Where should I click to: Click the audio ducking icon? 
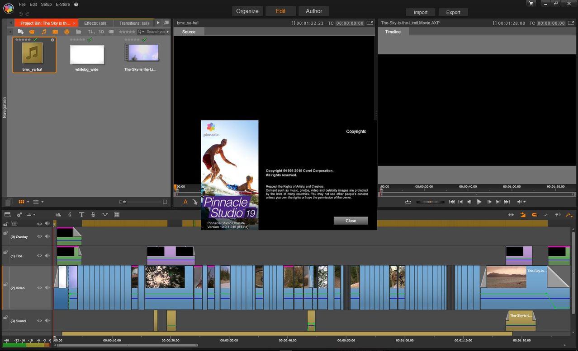tap(105, 215)
